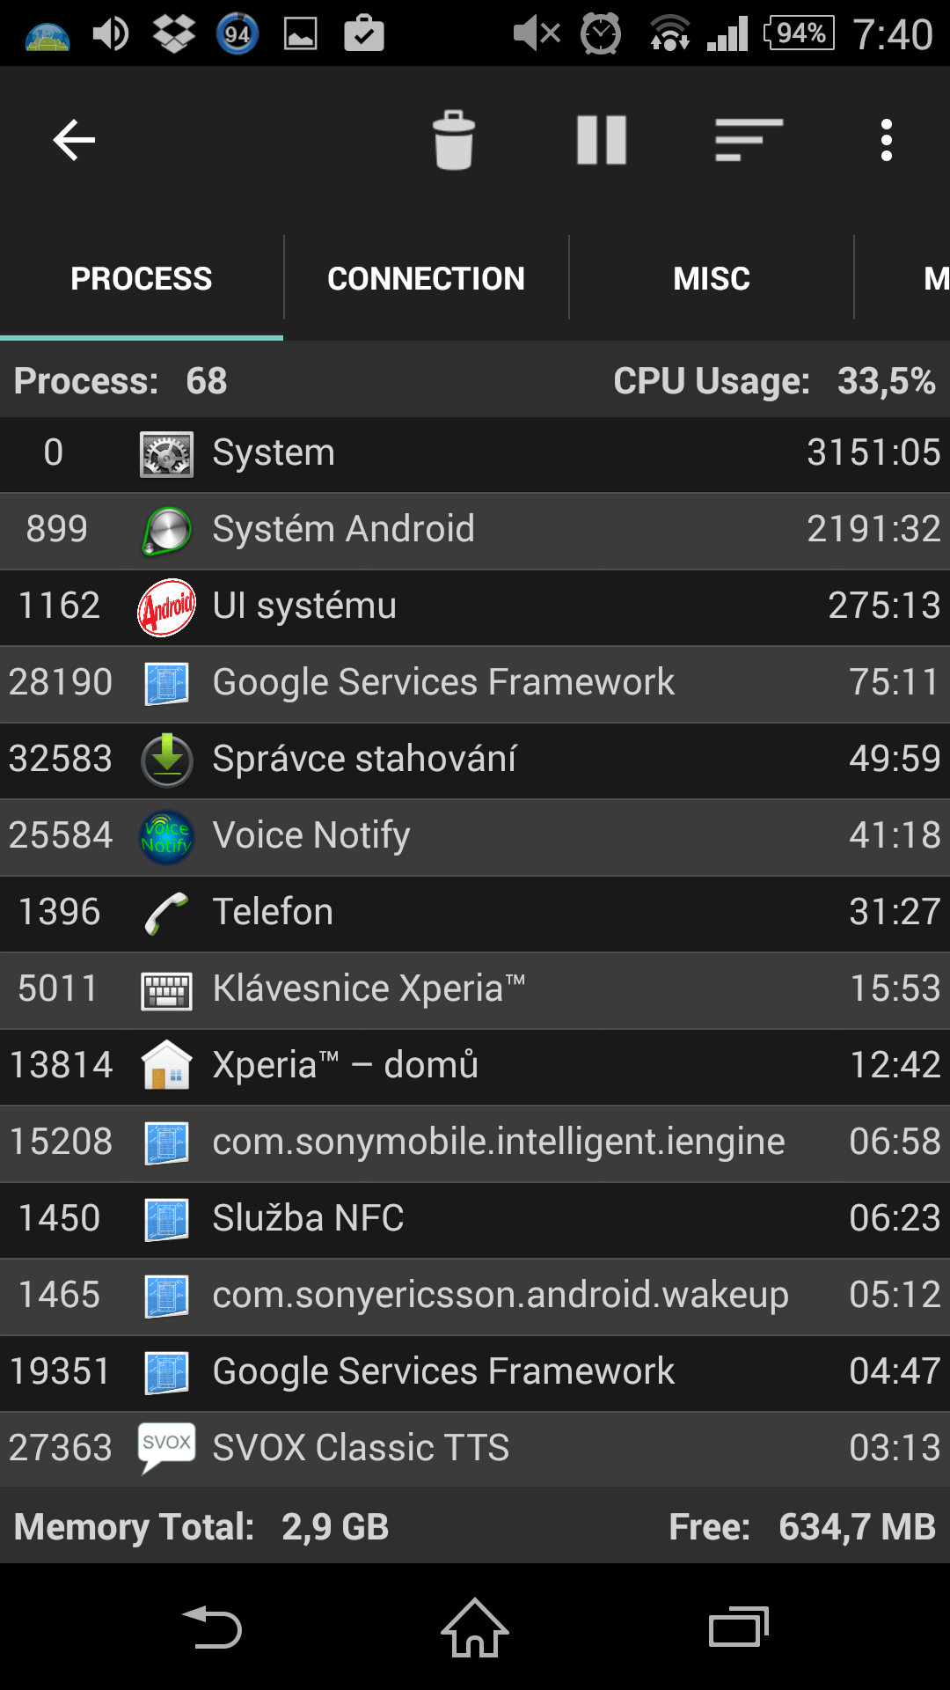Open the three-dot overflow menu
This screenshot has height=1690, width=950.
(x=886, y=140)
